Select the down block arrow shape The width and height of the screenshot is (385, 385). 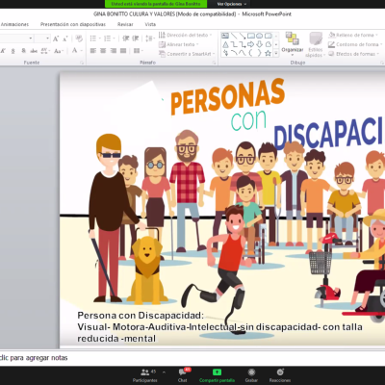tap(260, 44)
